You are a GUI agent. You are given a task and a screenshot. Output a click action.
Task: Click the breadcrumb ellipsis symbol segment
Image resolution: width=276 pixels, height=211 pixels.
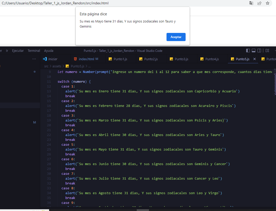tap(90, 66)
